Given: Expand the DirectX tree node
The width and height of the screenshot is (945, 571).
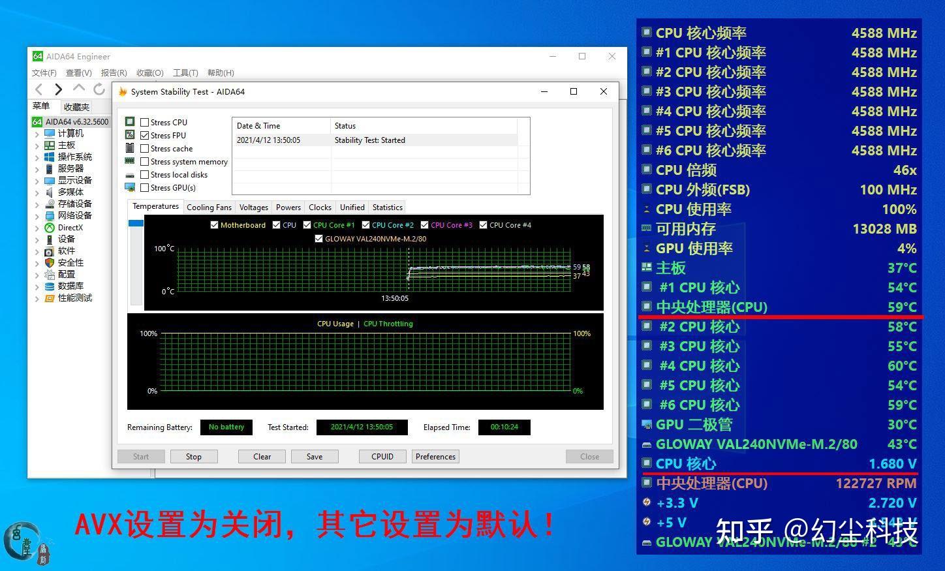Looking at the screenshot, I should 37,228.
